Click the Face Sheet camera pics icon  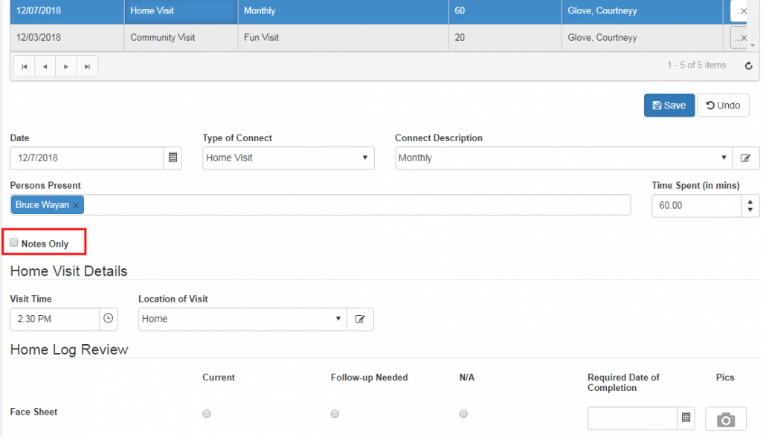(x=725, y=419)
